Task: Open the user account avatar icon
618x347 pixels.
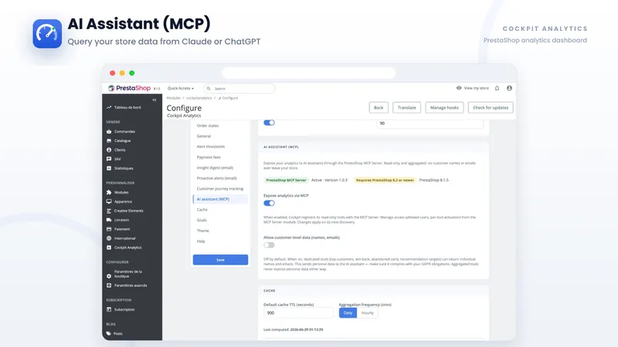Action: pos(509,88)
